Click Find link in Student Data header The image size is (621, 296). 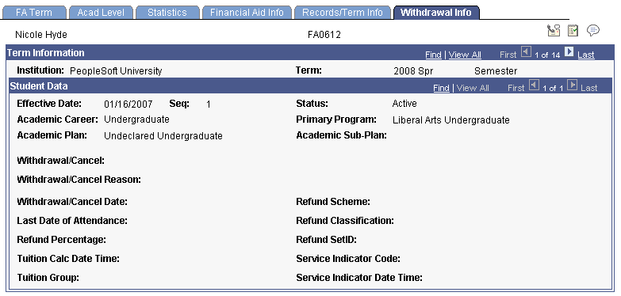point(441,88)
